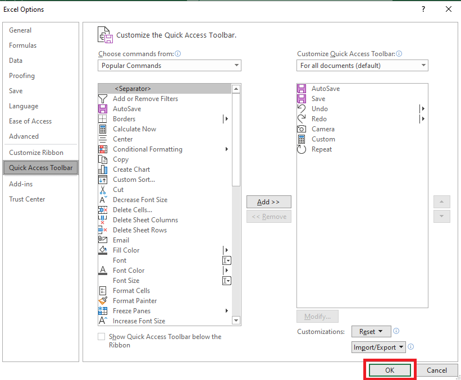Select the Calculate Now calculator icon
The height and width of the screenshot is (380, 461).
(x=103, y=129)
